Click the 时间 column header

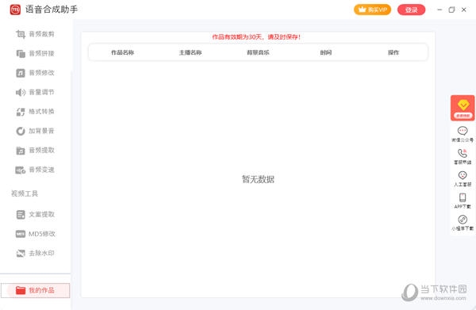click(326, 52)
